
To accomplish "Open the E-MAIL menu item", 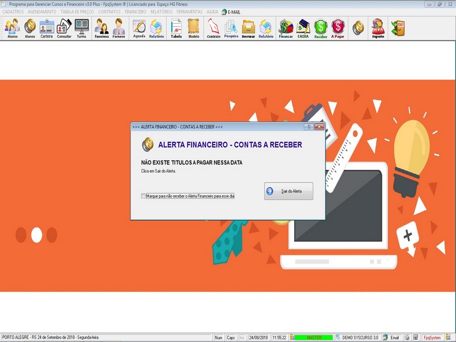I will point(231,12).
